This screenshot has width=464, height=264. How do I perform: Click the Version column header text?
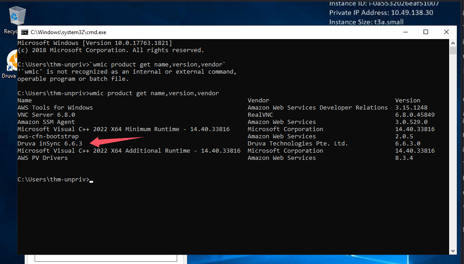coord(407,101)
